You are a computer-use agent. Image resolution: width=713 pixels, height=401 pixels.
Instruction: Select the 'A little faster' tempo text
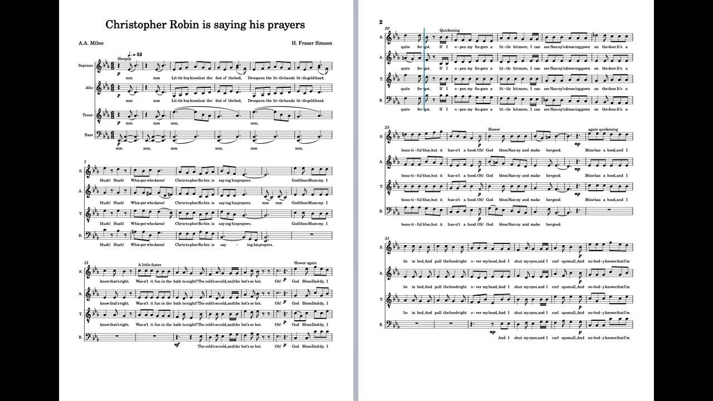150,265
